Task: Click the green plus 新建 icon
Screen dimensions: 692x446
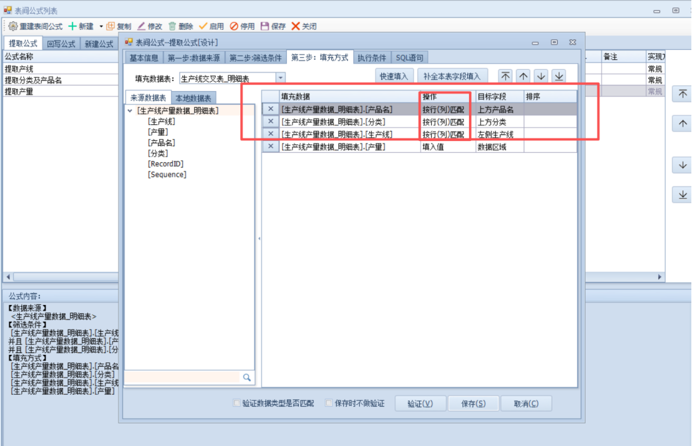Action: 73,26
